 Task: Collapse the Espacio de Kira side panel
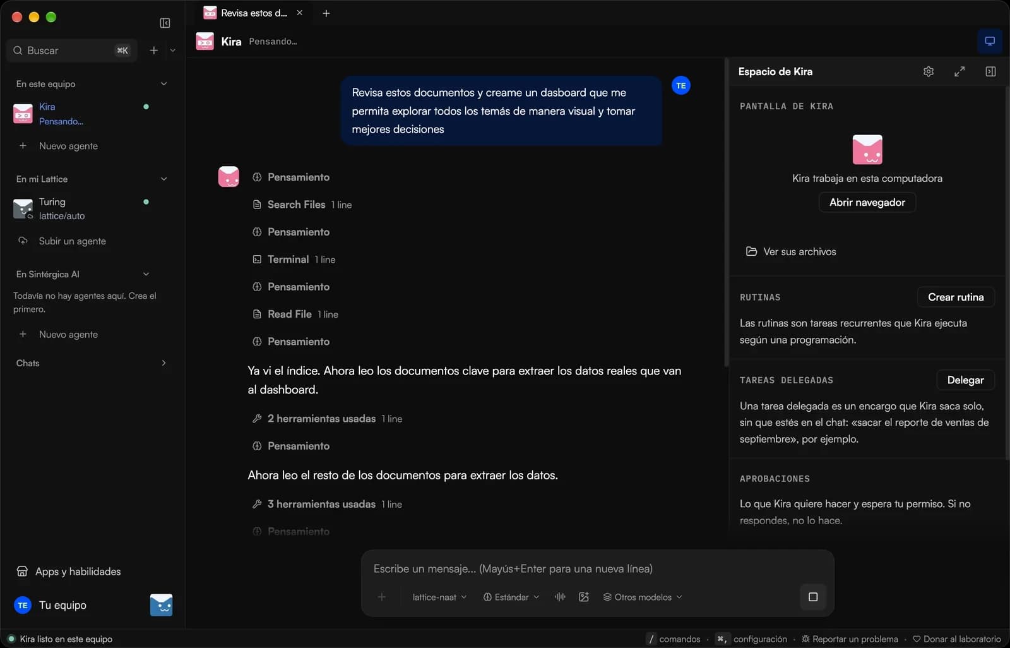click(990, 71)
